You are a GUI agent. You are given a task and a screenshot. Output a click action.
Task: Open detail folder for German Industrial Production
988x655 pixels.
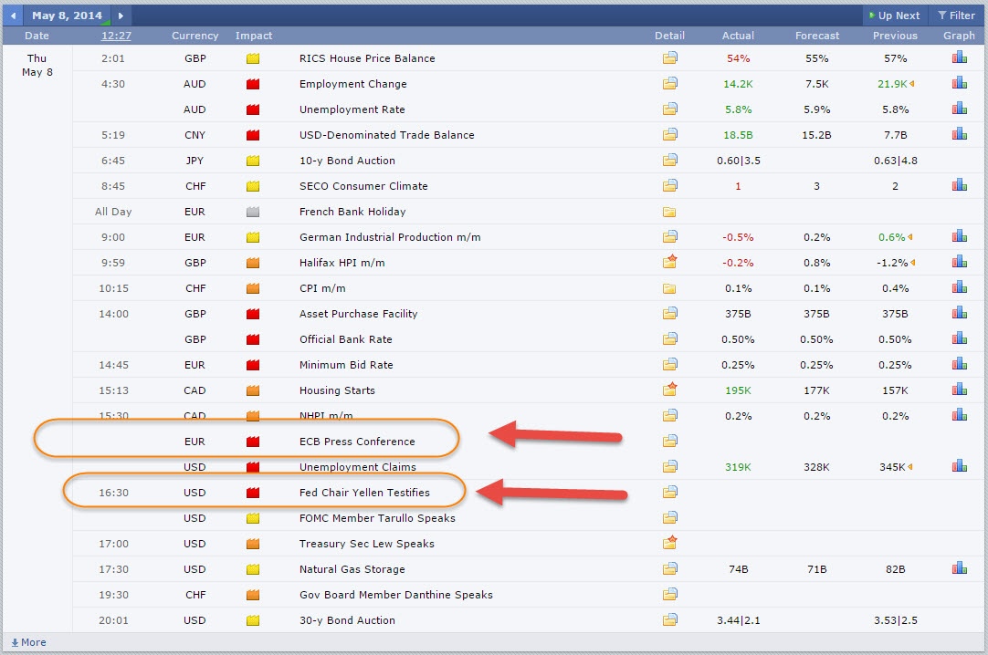670,236
